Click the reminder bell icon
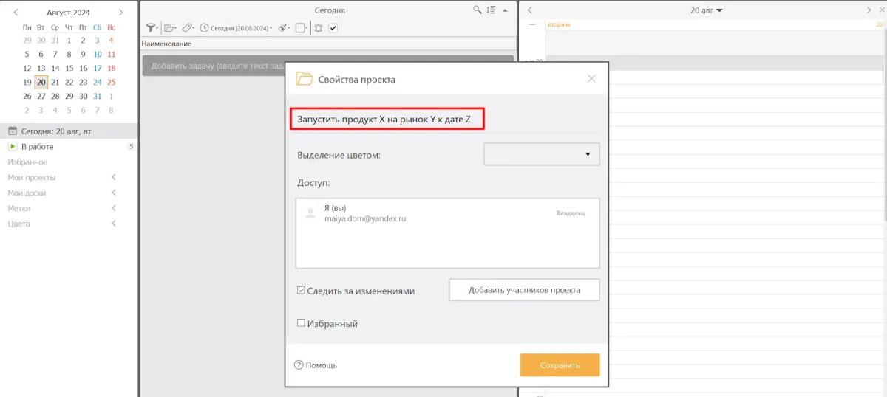The width and height of the screenshot is (887, 397). [319, 28]
